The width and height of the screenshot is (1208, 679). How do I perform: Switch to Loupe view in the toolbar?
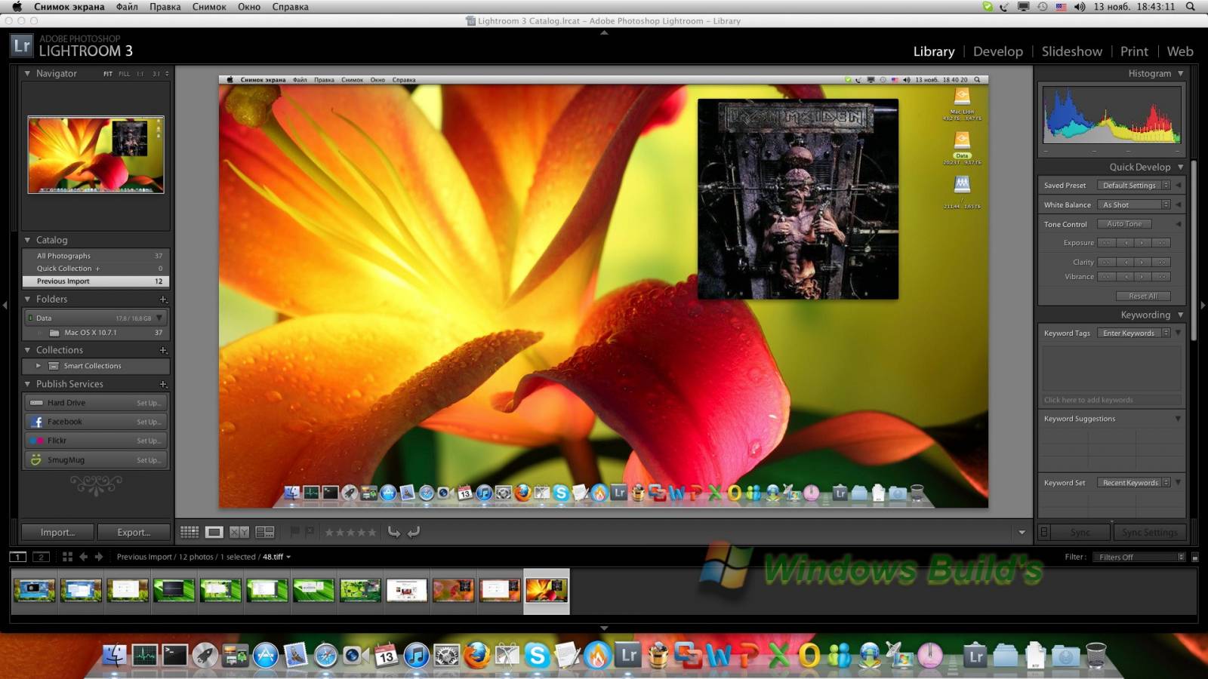214,533
